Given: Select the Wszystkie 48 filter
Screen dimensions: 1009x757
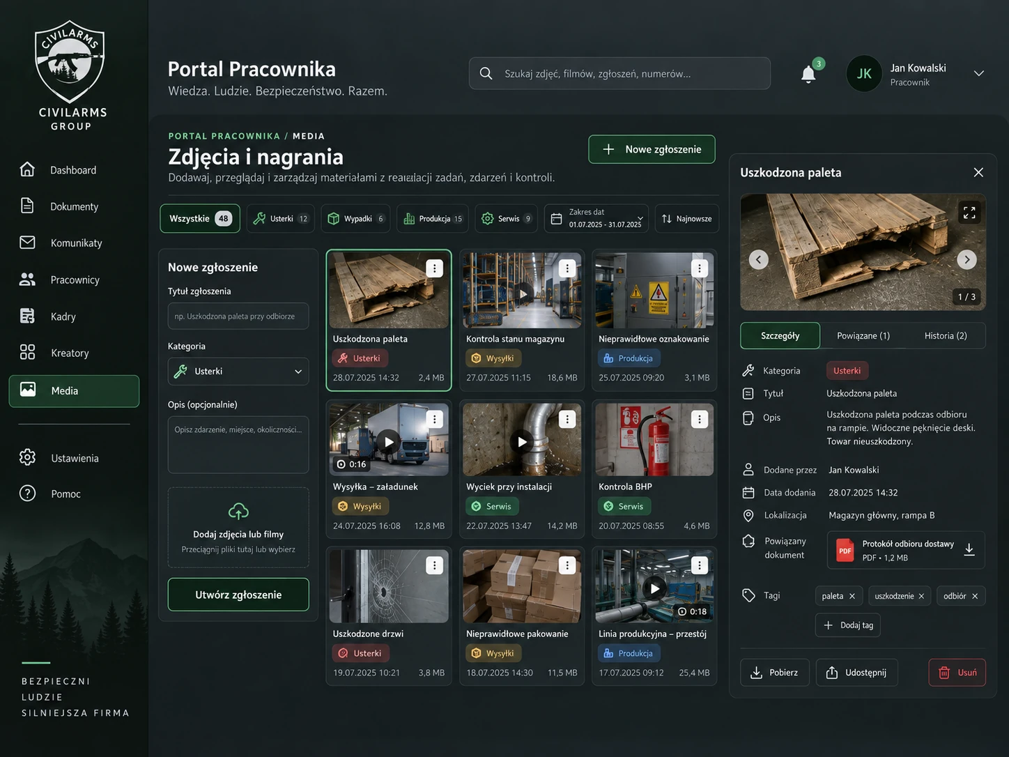Looking at the screenshot, I should [x=200, y=218].
